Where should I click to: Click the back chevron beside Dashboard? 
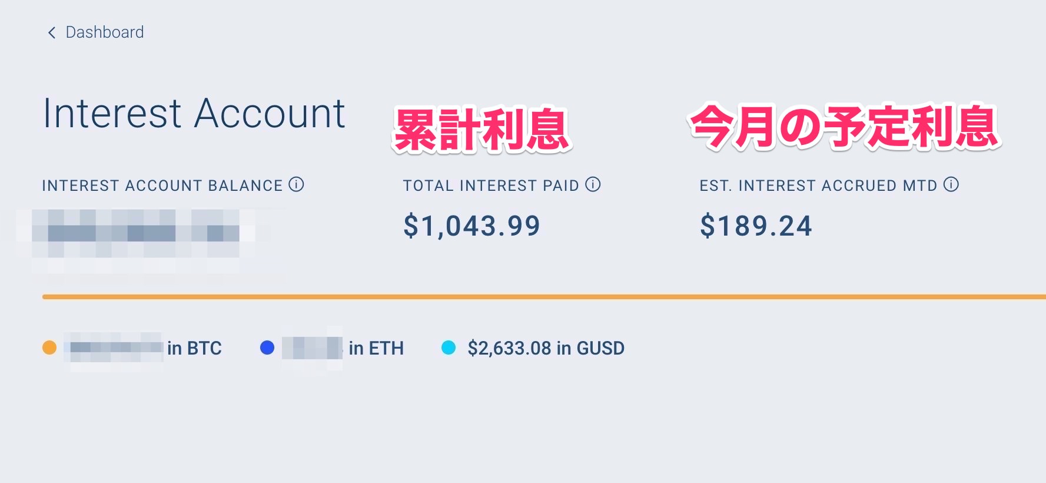(x=52, y=33)
